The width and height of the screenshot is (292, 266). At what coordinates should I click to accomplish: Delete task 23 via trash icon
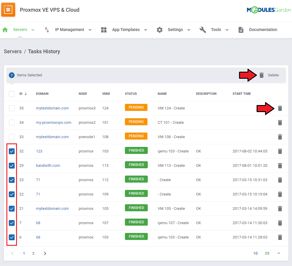280,180
